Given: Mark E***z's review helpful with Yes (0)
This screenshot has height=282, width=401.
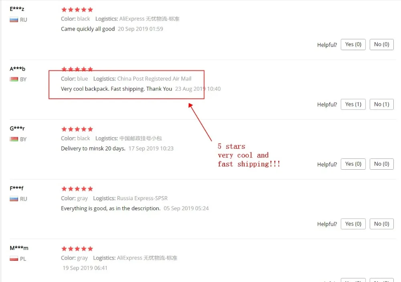Looking at the screenshot, I should (353, 45).
